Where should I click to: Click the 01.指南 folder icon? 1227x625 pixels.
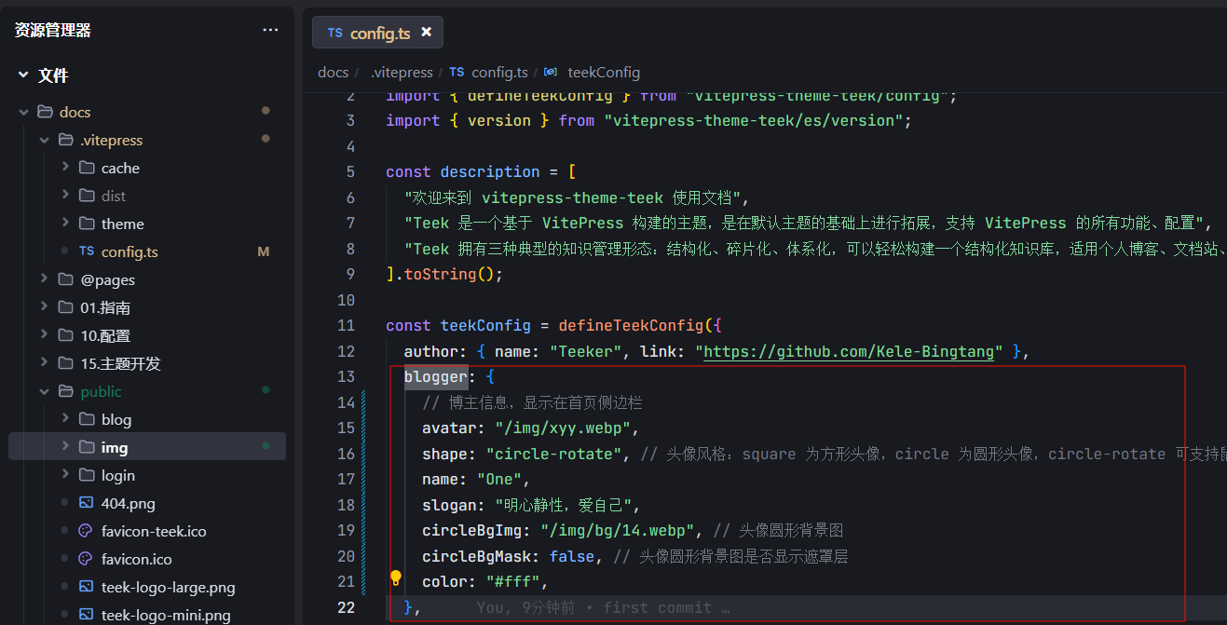tap(65, 307)
